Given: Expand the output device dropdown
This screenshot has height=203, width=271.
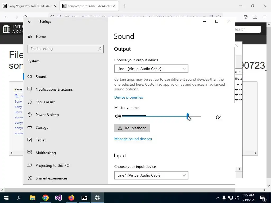Looking at the screenshot, I should (x=151, y=69).
